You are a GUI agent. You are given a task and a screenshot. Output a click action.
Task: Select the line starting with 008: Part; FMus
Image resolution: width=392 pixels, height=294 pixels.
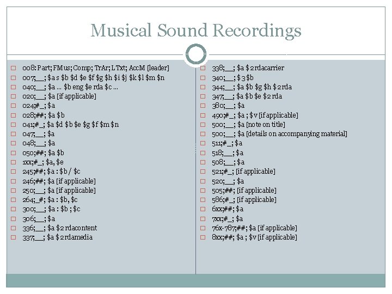(96, 68)
